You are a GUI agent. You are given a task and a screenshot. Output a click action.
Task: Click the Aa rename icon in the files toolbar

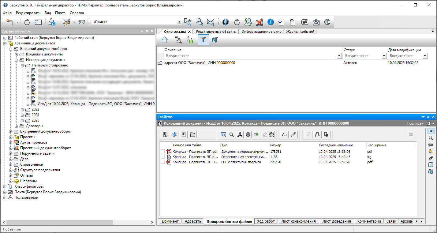pos(284,134)
